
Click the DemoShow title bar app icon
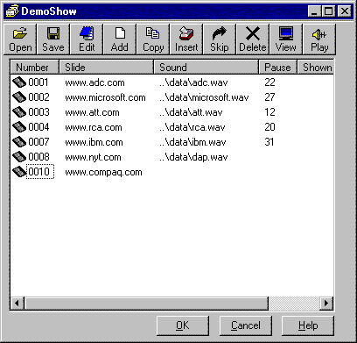[x=12, y=11]
